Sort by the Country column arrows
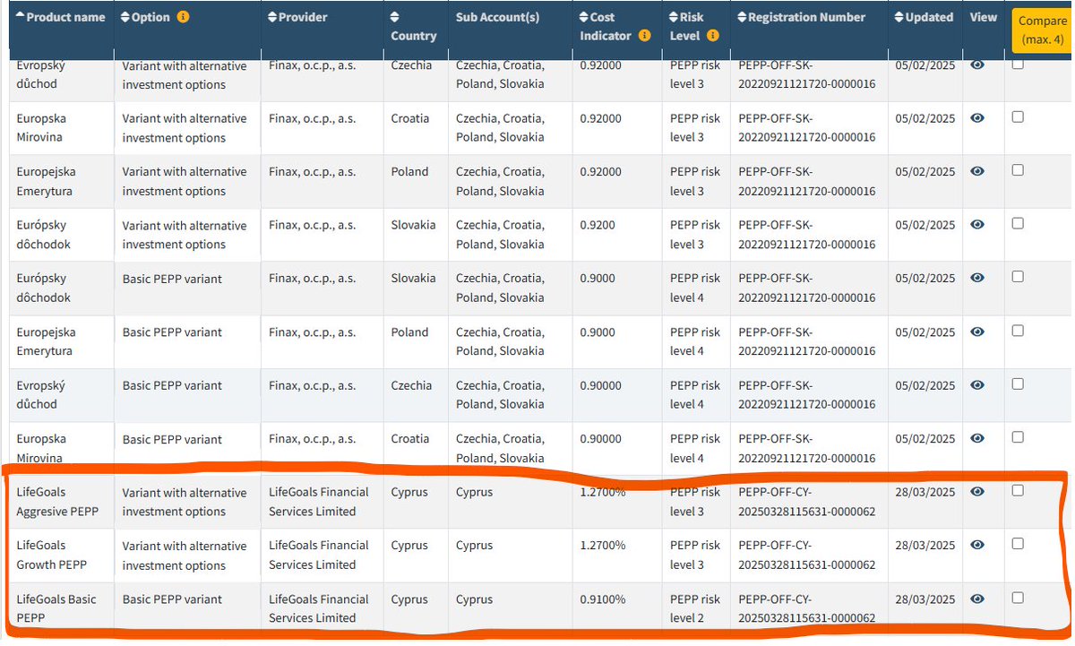1075x646 pixels. click(x=395, y=17)
